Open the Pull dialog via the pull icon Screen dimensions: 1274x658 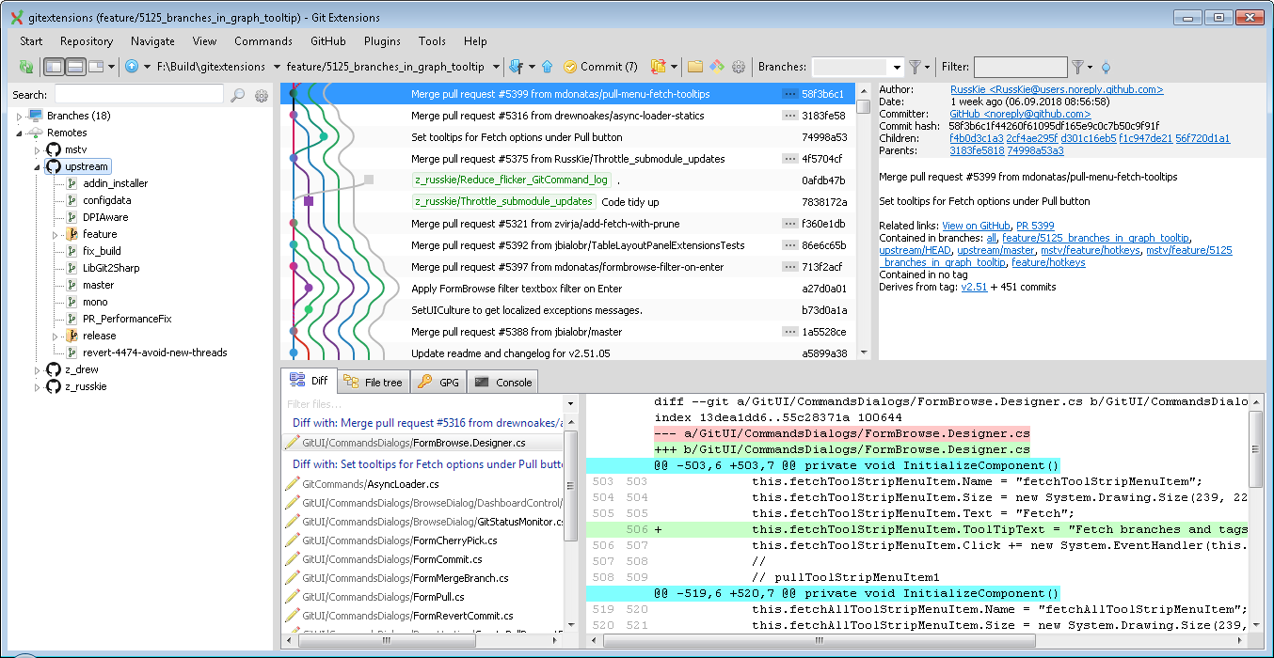click(x=516, y=67)
